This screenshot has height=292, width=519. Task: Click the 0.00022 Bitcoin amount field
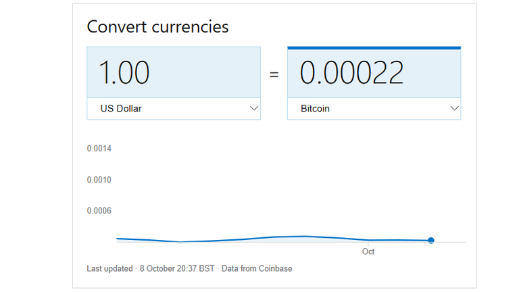click(x=374, y=73)
